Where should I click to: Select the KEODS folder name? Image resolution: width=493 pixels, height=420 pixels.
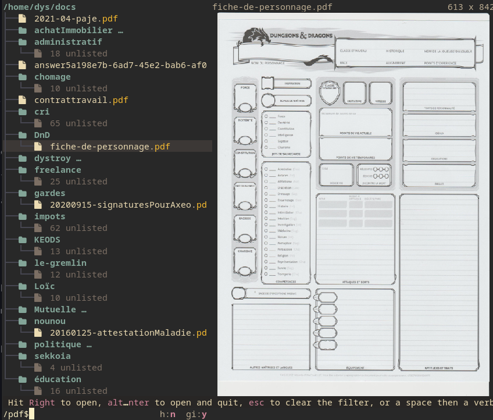[x=47, y=240]
